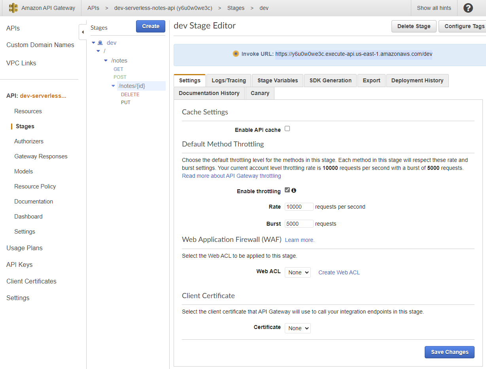
Task: Open VPC Links in sidebar
Action: [21, 63]
